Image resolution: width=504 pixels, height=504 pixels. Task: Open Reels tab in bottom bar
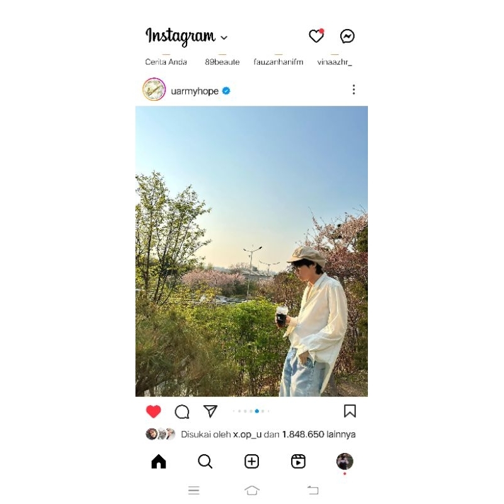[x=298, y=462]
